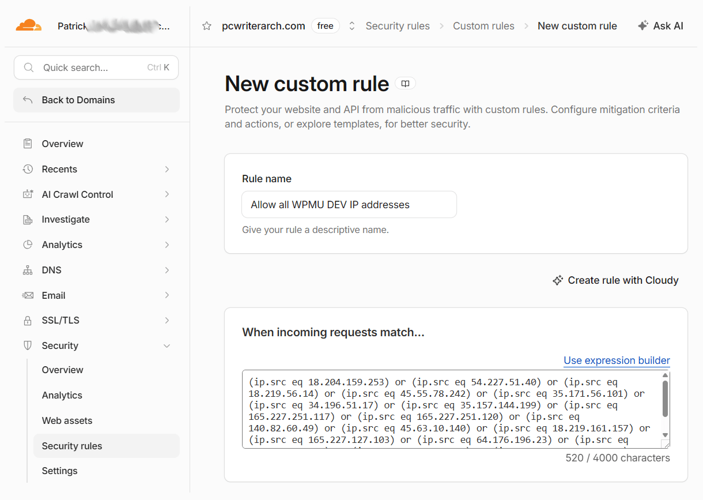
Task: Open Overview under Security
Action: [107, 370]
